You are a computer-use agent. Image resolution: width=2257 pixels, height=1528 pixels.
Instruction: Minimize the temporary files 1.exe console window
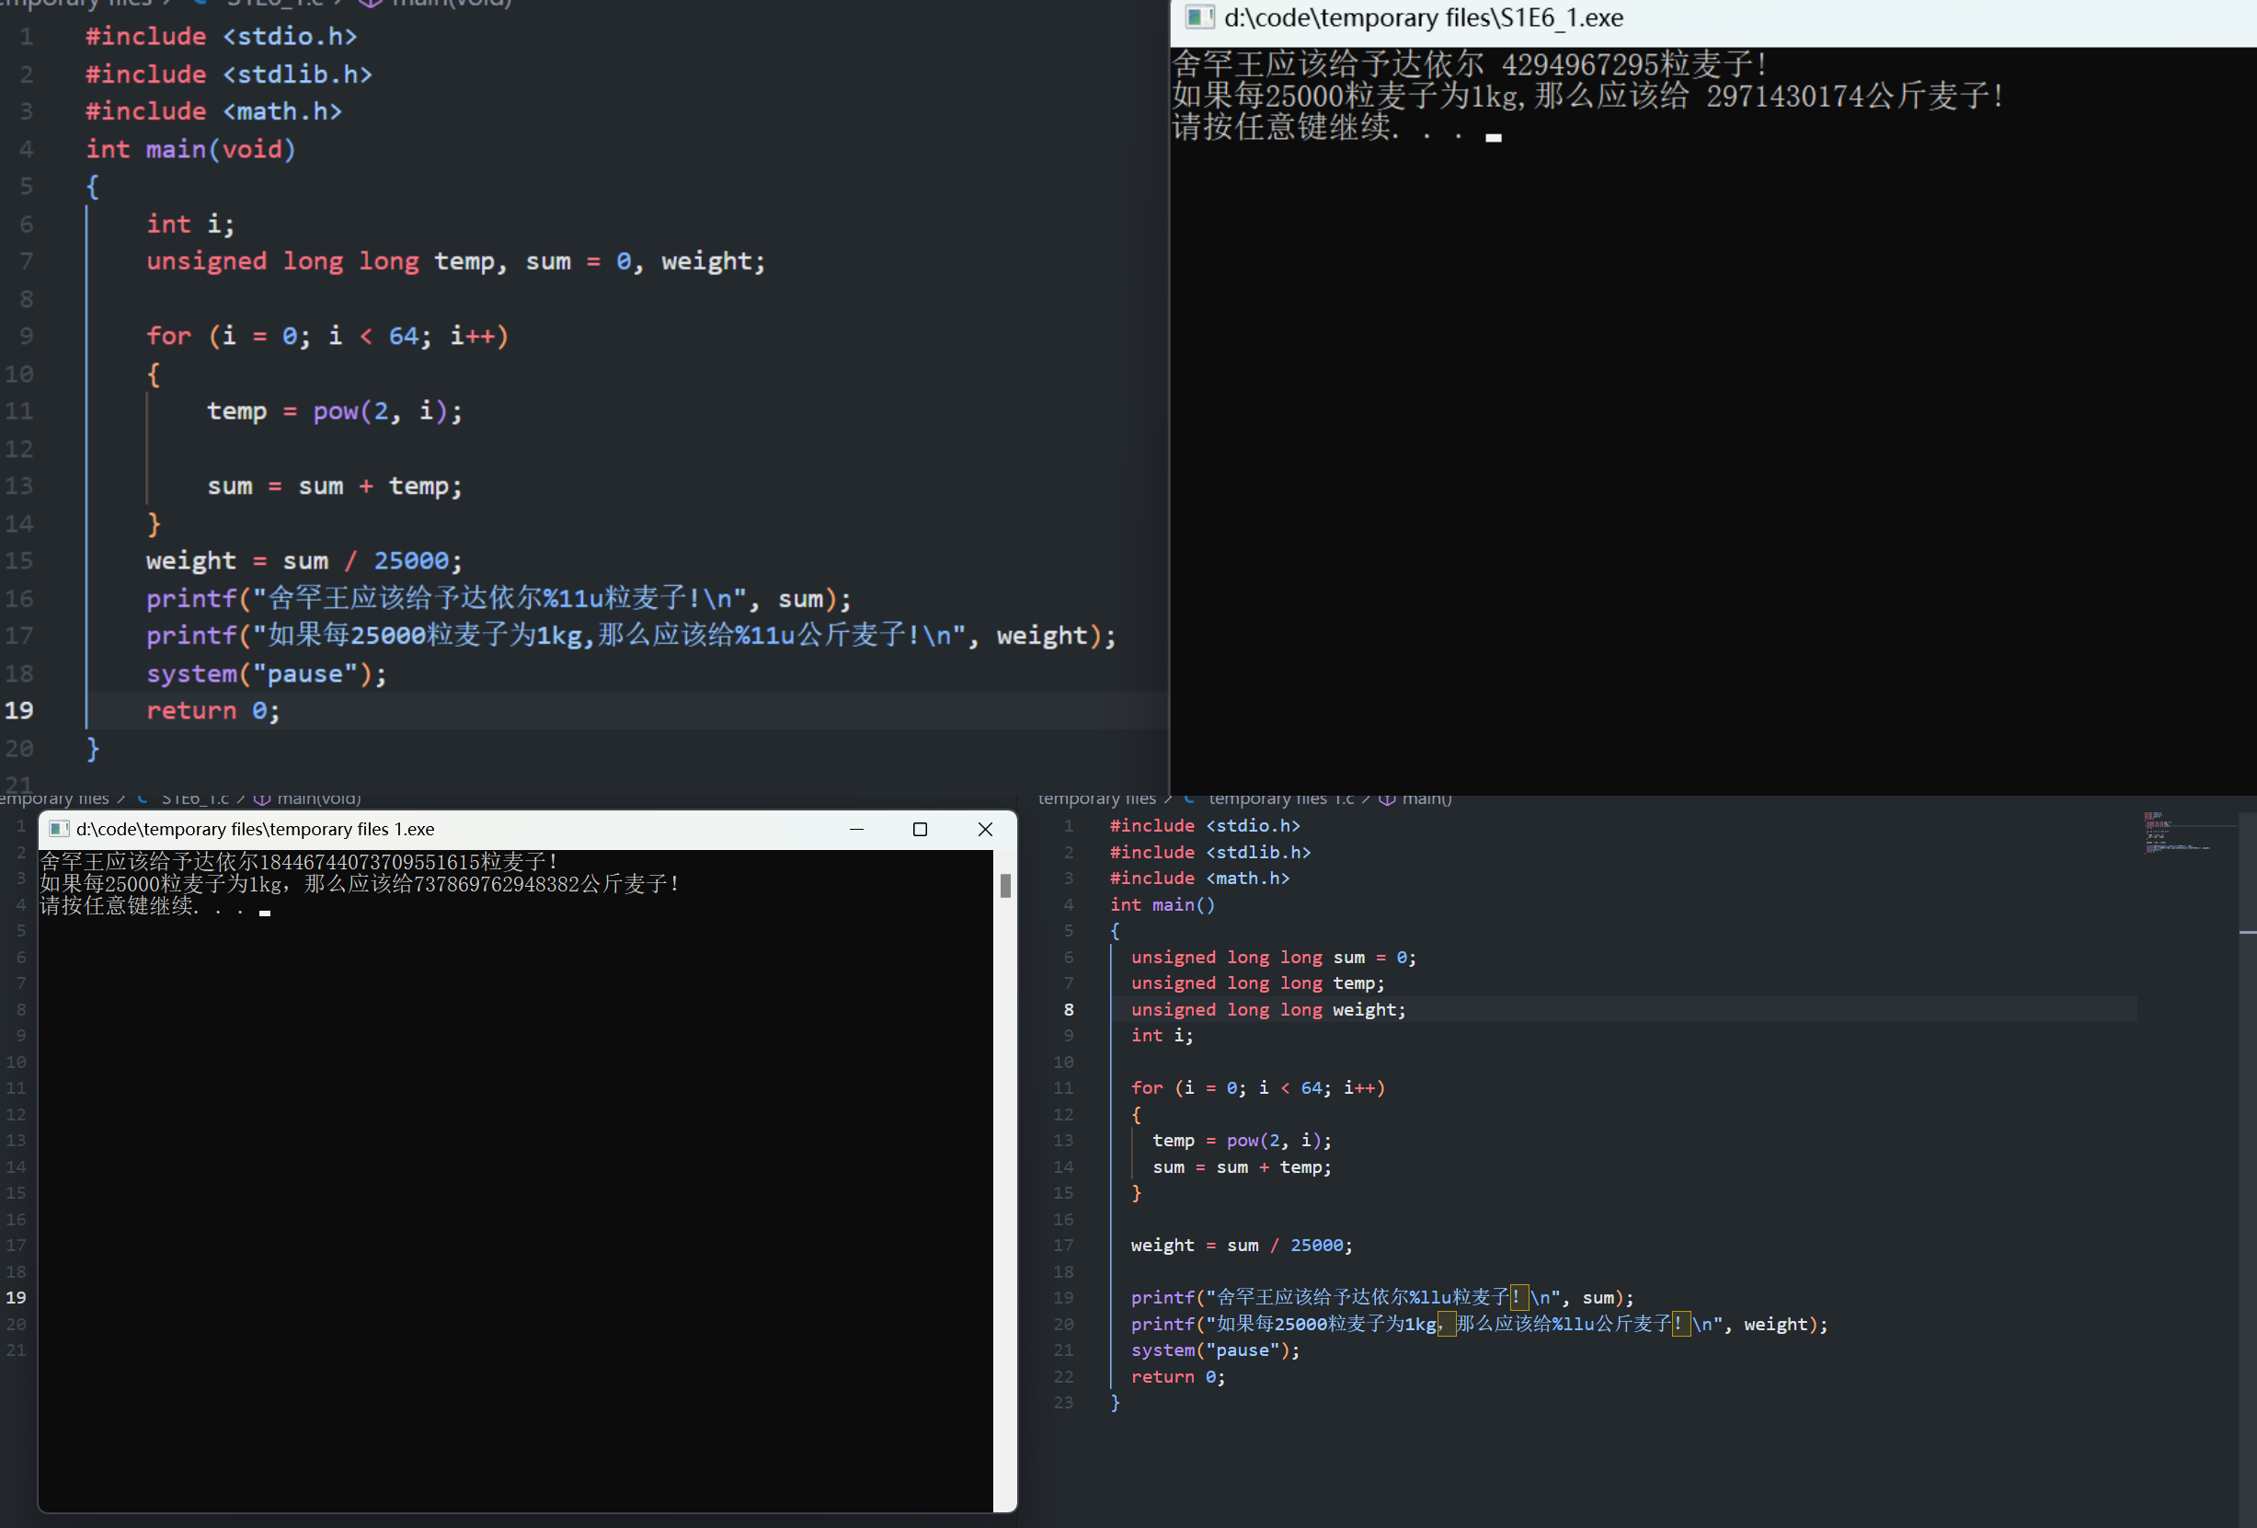click(856, 829)
